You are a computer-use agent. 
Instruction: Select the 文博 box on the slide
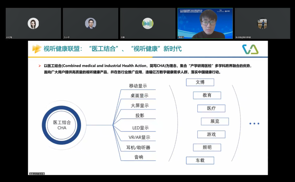coord(200,82)
